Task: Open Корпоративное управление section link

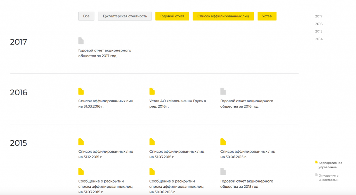Action: point(330,165)
